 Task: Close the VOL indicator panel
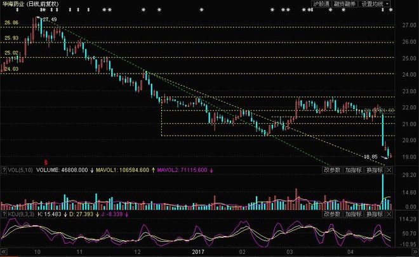[x=389, y=170]
